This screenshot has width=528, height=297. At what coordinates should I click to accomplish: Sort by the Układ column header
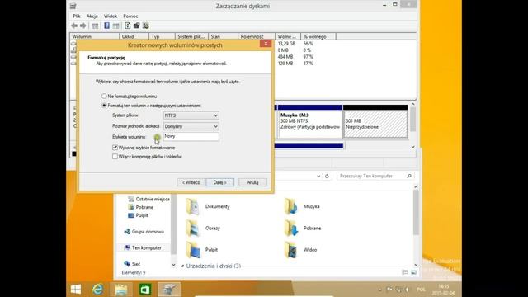click(134, 36)
